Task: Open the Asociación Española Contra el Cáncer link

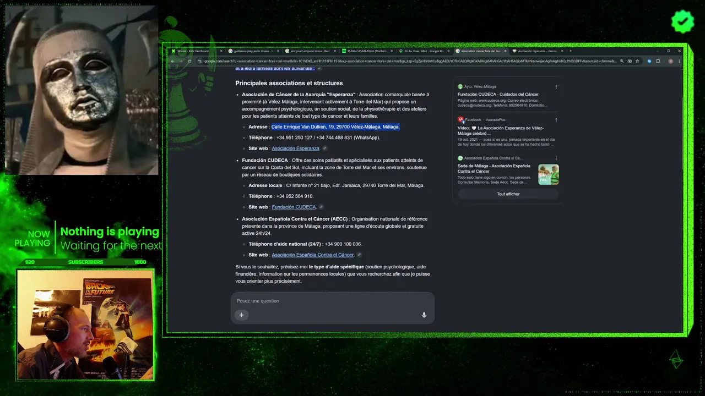Action: [313, 255]
